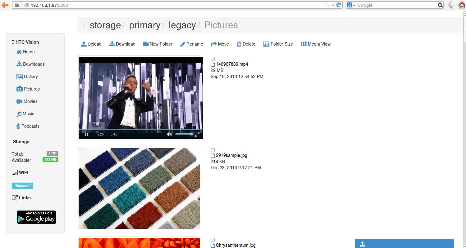
Task: Click the Rename pencil icon
Action: pos(183,44)
